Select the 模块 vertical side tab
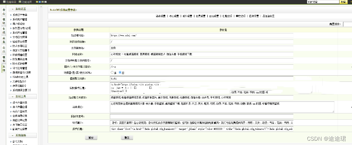352x145 pixels. point(4,21)
